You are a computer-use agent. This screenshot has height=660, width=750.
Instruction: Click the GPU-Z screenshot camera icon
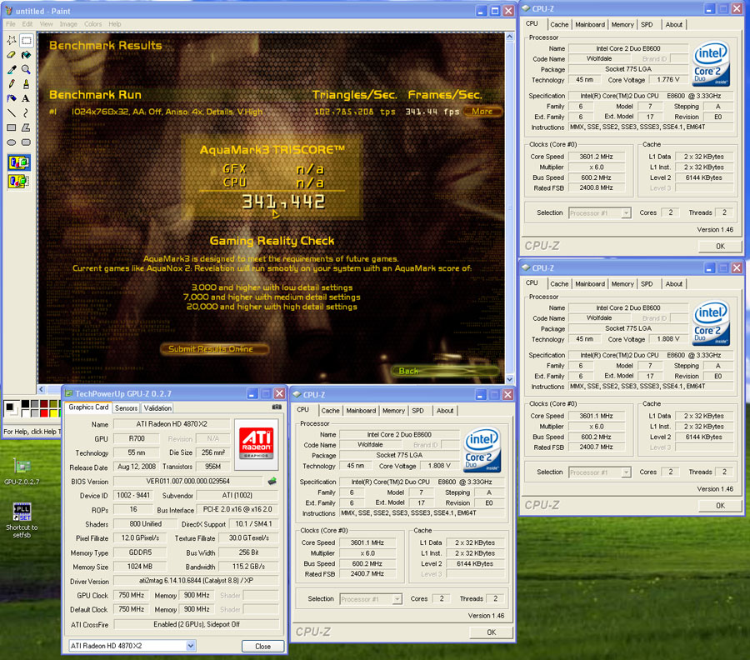277,407
